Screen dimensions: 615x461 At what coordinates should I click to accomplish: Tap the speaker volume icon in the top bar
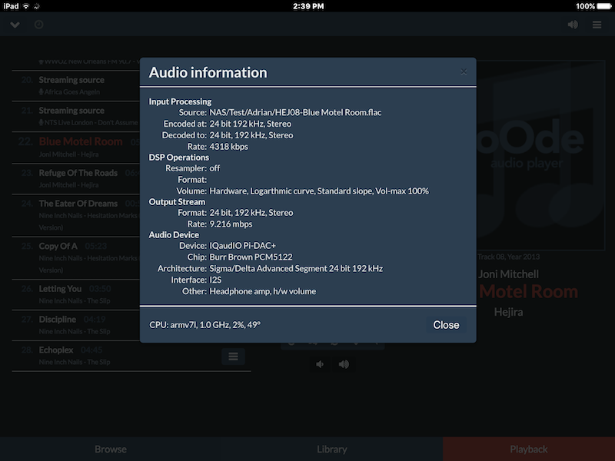(x=573, y=25)
